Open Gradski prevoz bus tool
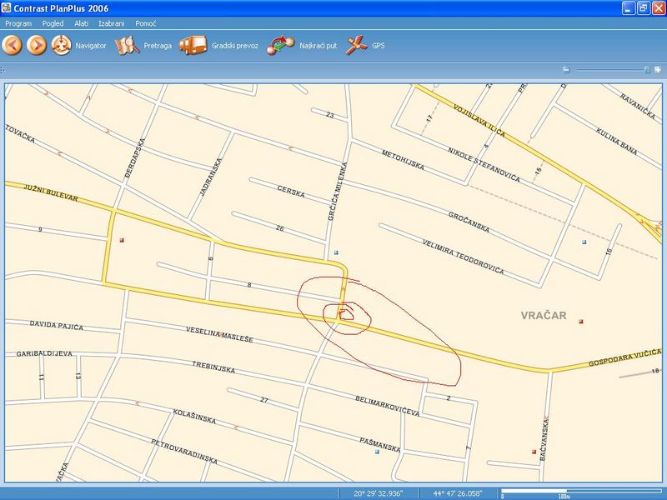 click(x=193, y=45)
